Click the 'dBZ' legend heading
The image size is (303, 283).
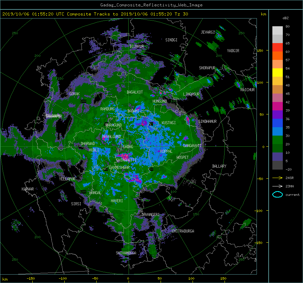[285, 18]
